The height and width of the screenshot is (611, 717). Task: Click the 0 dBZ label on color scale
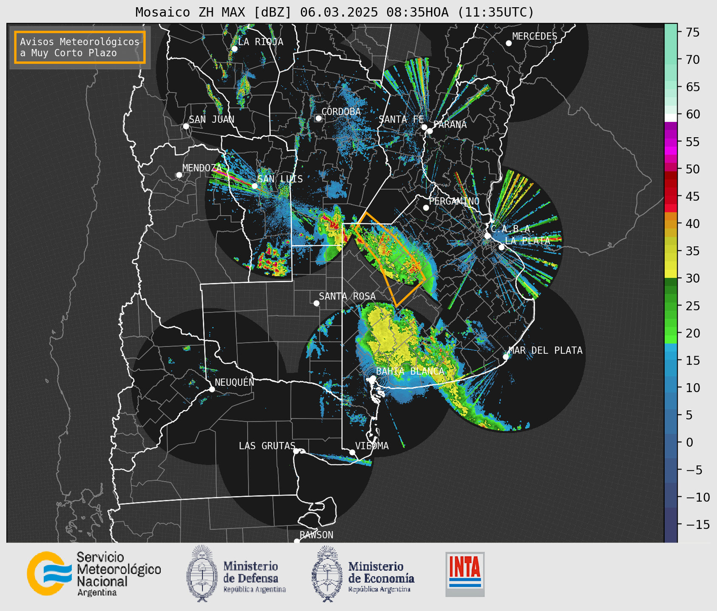point(689,442)
